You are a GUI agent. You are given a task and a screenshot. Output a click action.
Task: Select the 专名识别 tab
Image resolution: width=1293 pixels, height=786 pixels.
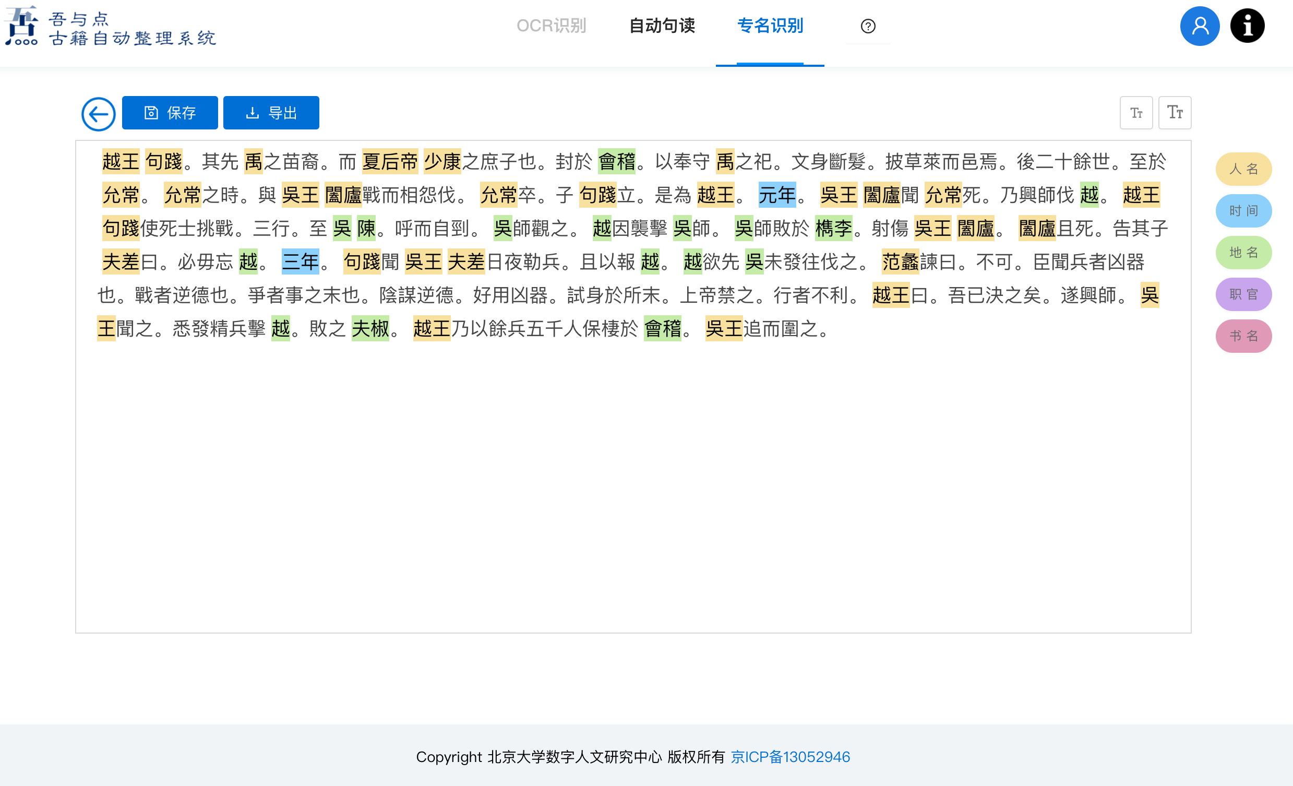[x=770, y=26]
